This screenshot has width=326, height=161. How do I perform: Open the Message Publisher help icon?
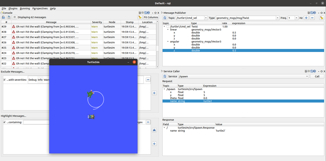(315, 13)
